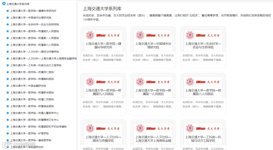Select tree item 工科类—机械与动力工程学院
273x150 pixels.
(x=36, y=65)
